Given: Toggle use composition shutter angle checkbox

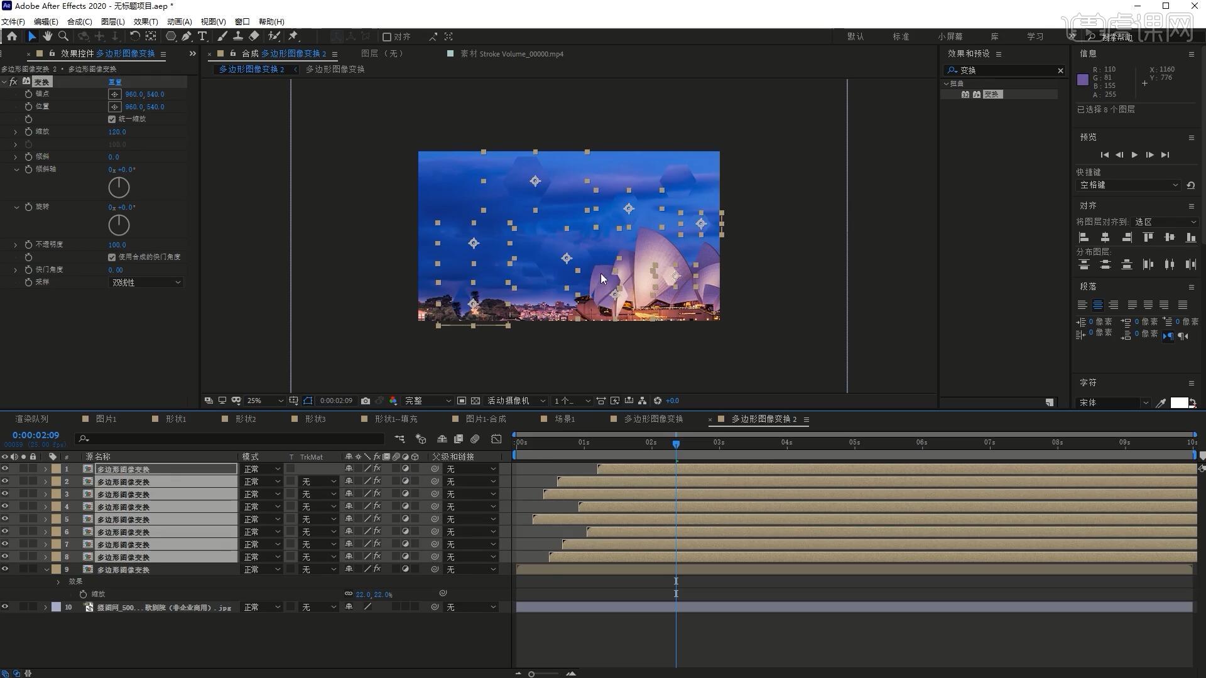Looking at the screenshot, I should point(112,257).
